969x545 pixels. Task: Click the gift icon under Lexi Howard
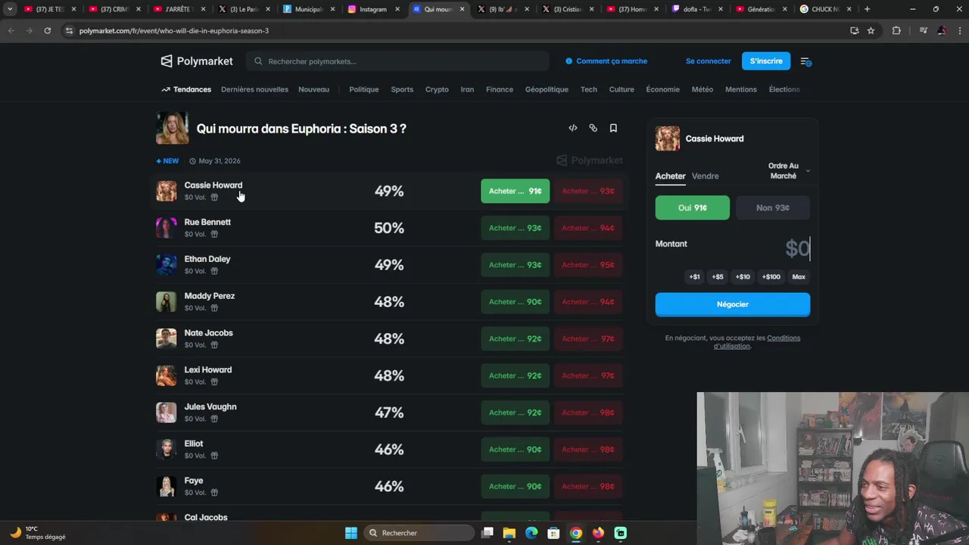(x=214, y=381)
